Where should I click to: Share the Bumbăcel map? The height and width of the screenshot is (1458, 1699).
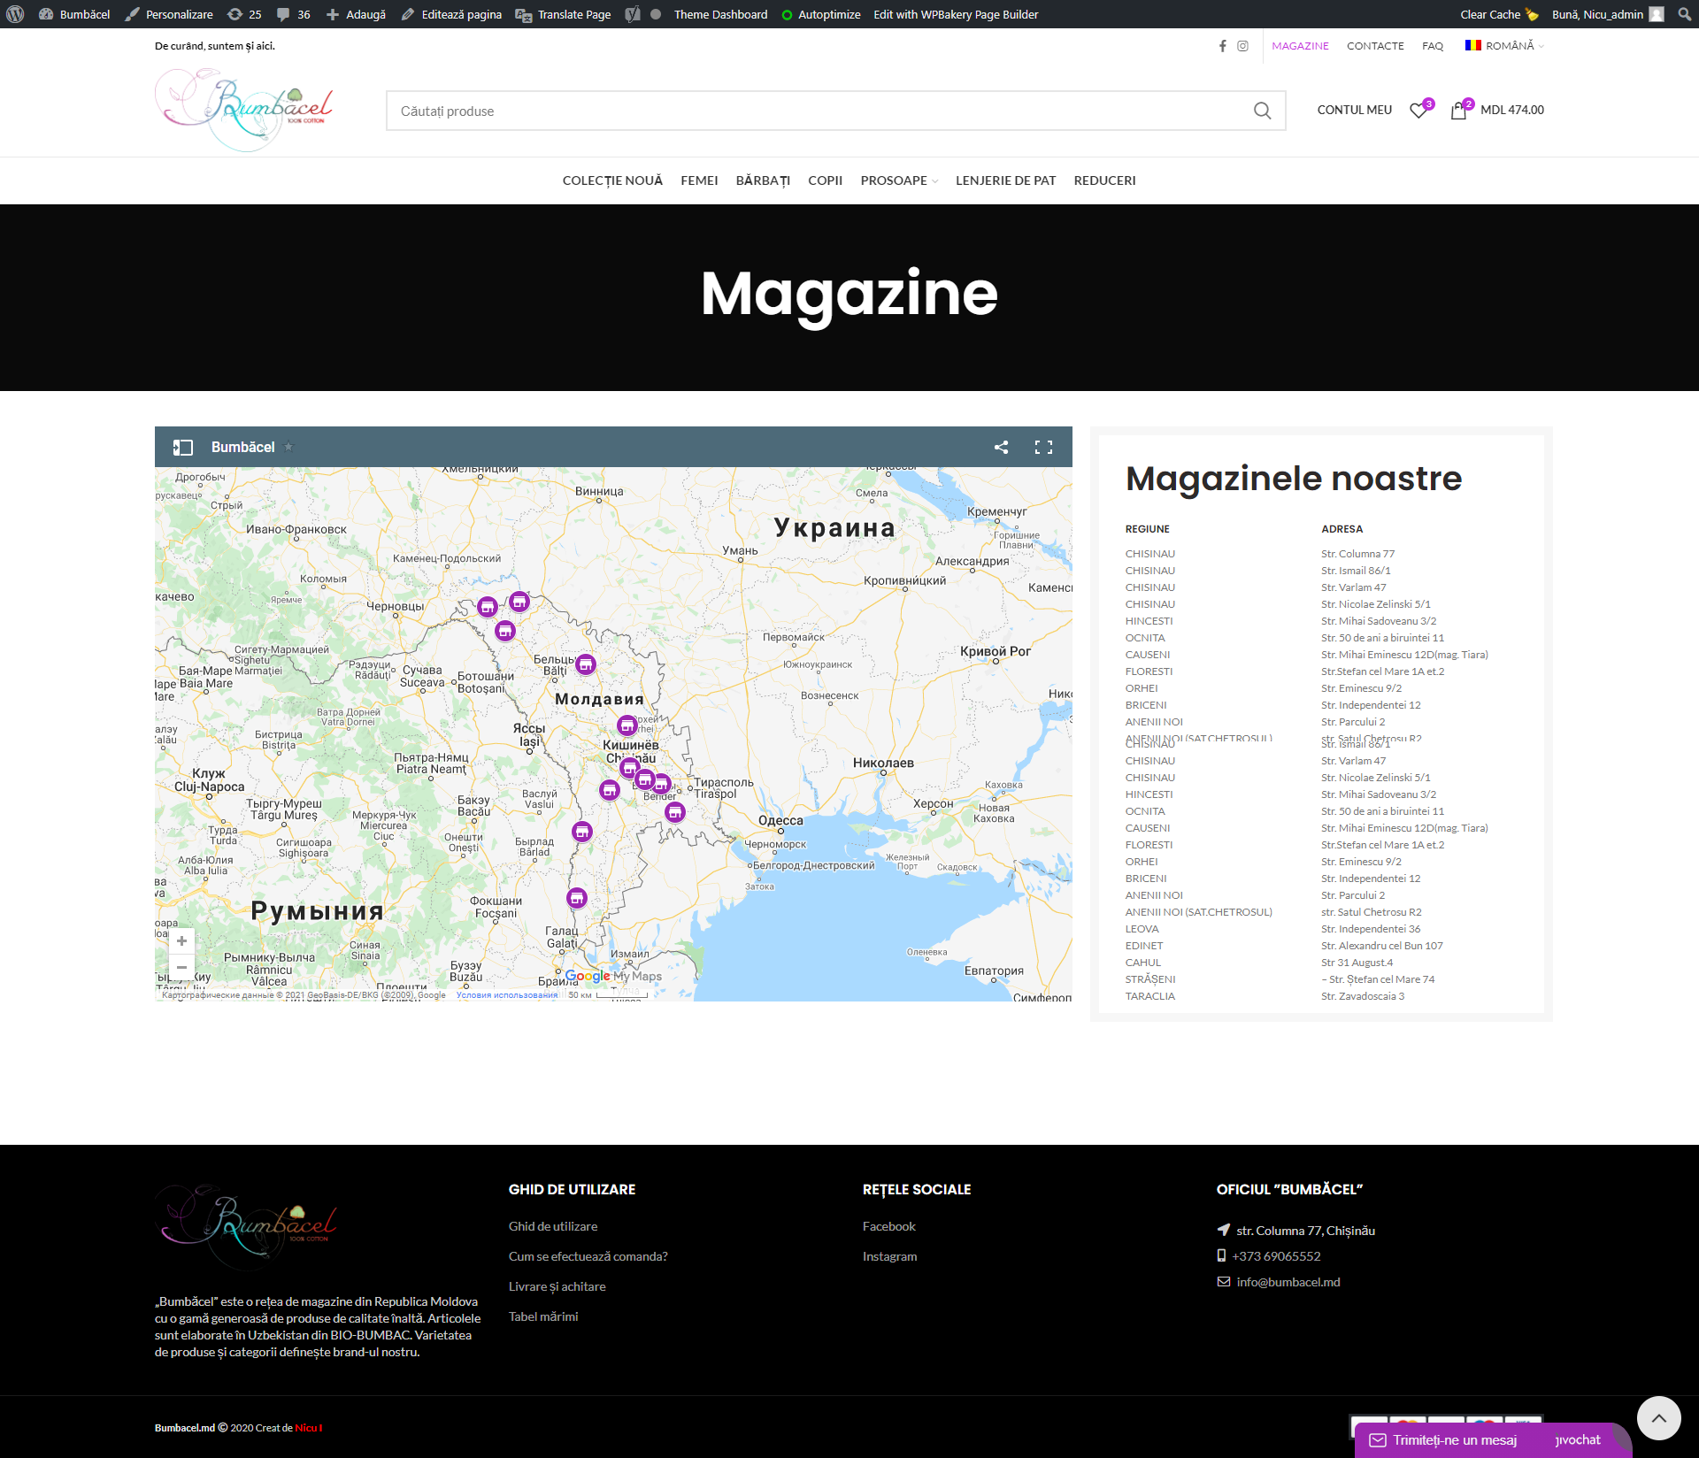tap(1001, 448)
